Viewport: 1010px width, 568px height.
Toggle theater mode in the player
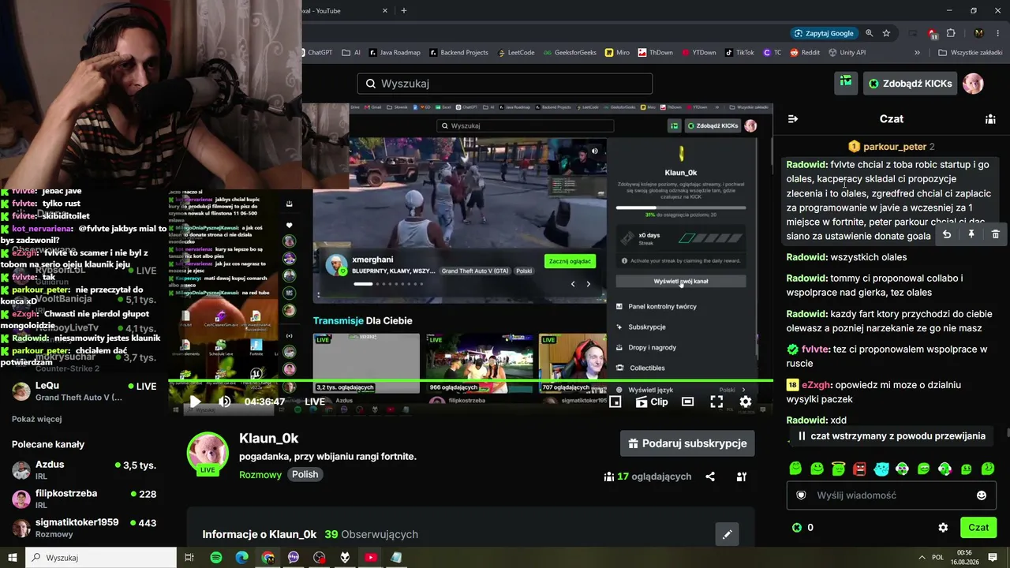[x=688, y=402]
